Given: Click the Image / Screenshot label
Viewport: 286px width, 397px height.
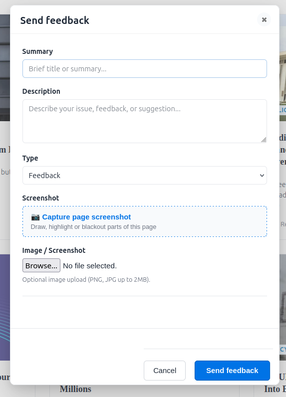Looking at the screenshot, I should pos(54,250).
